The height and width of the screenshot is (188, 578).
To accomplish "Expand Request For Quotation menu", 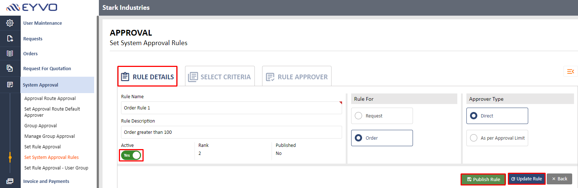I will pyautogui.click(x=47, y=68).
